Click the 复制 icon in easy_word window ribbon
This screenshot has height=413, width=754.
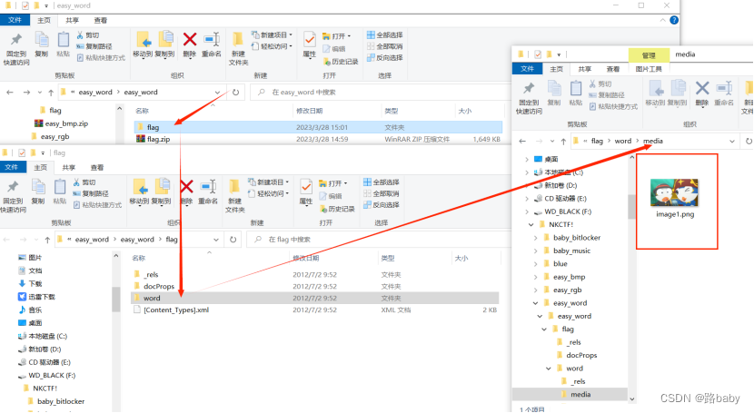[42, 40]
